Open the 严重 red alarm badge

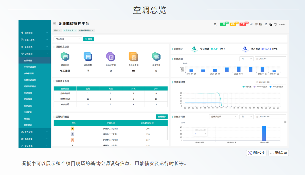coord(243,25)
